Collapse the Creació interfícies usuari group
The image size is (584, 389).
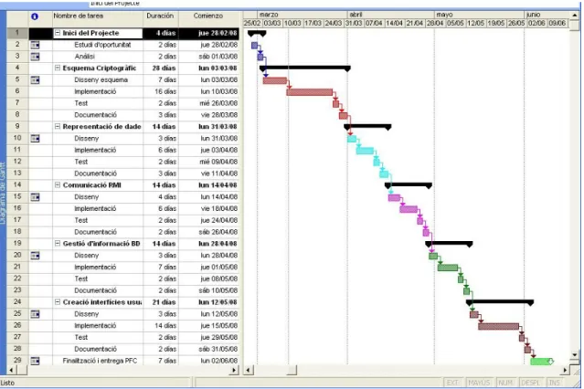[x=58, y=302]
